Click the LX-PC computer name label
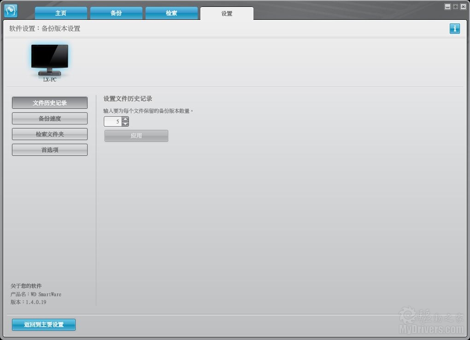The height and width of the screenshot is (340, 470). pyautogui.click(x=50, y=80)
